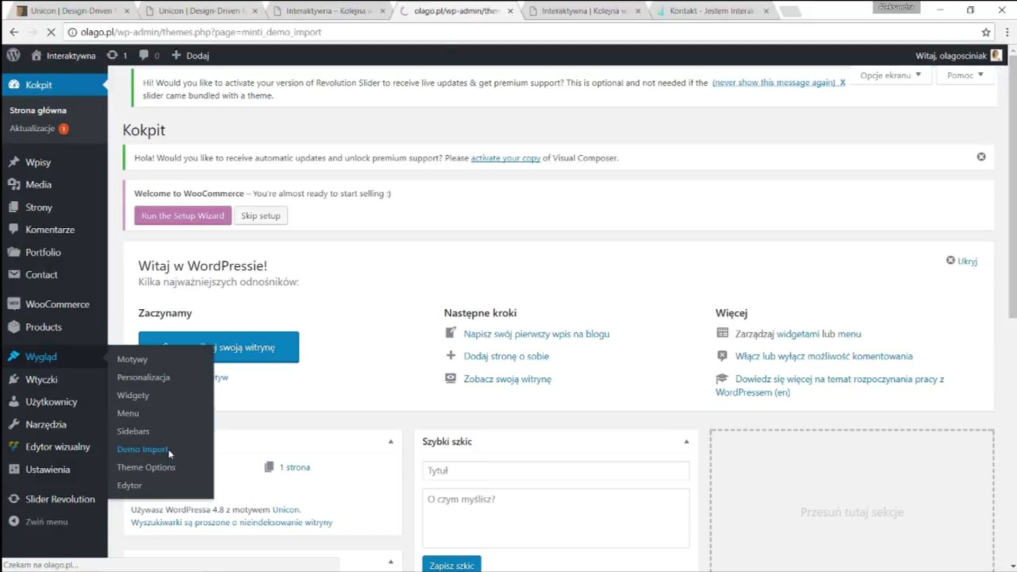This screenshot has height=572, width=1017.
Task: Open the Chrome three-dot menu
Action: (1007, 32)
